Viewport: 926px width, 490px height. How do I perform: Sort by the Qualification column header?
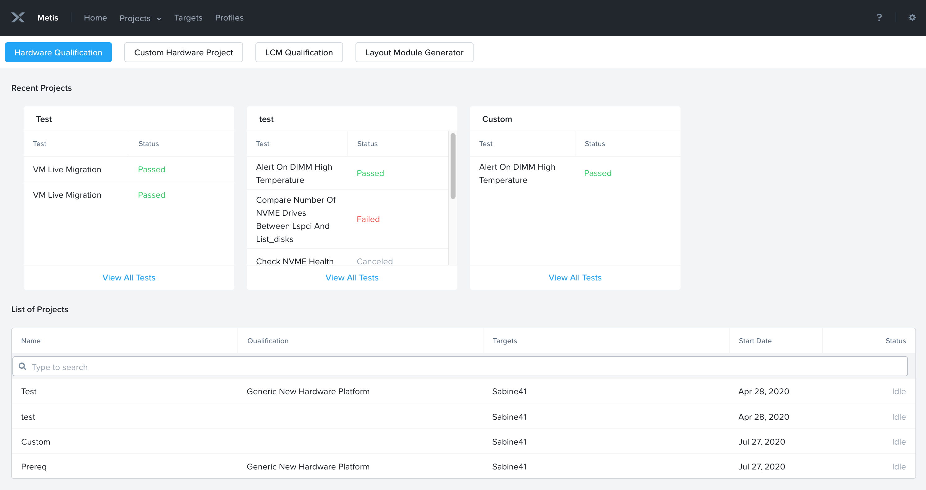coord(268,340)
